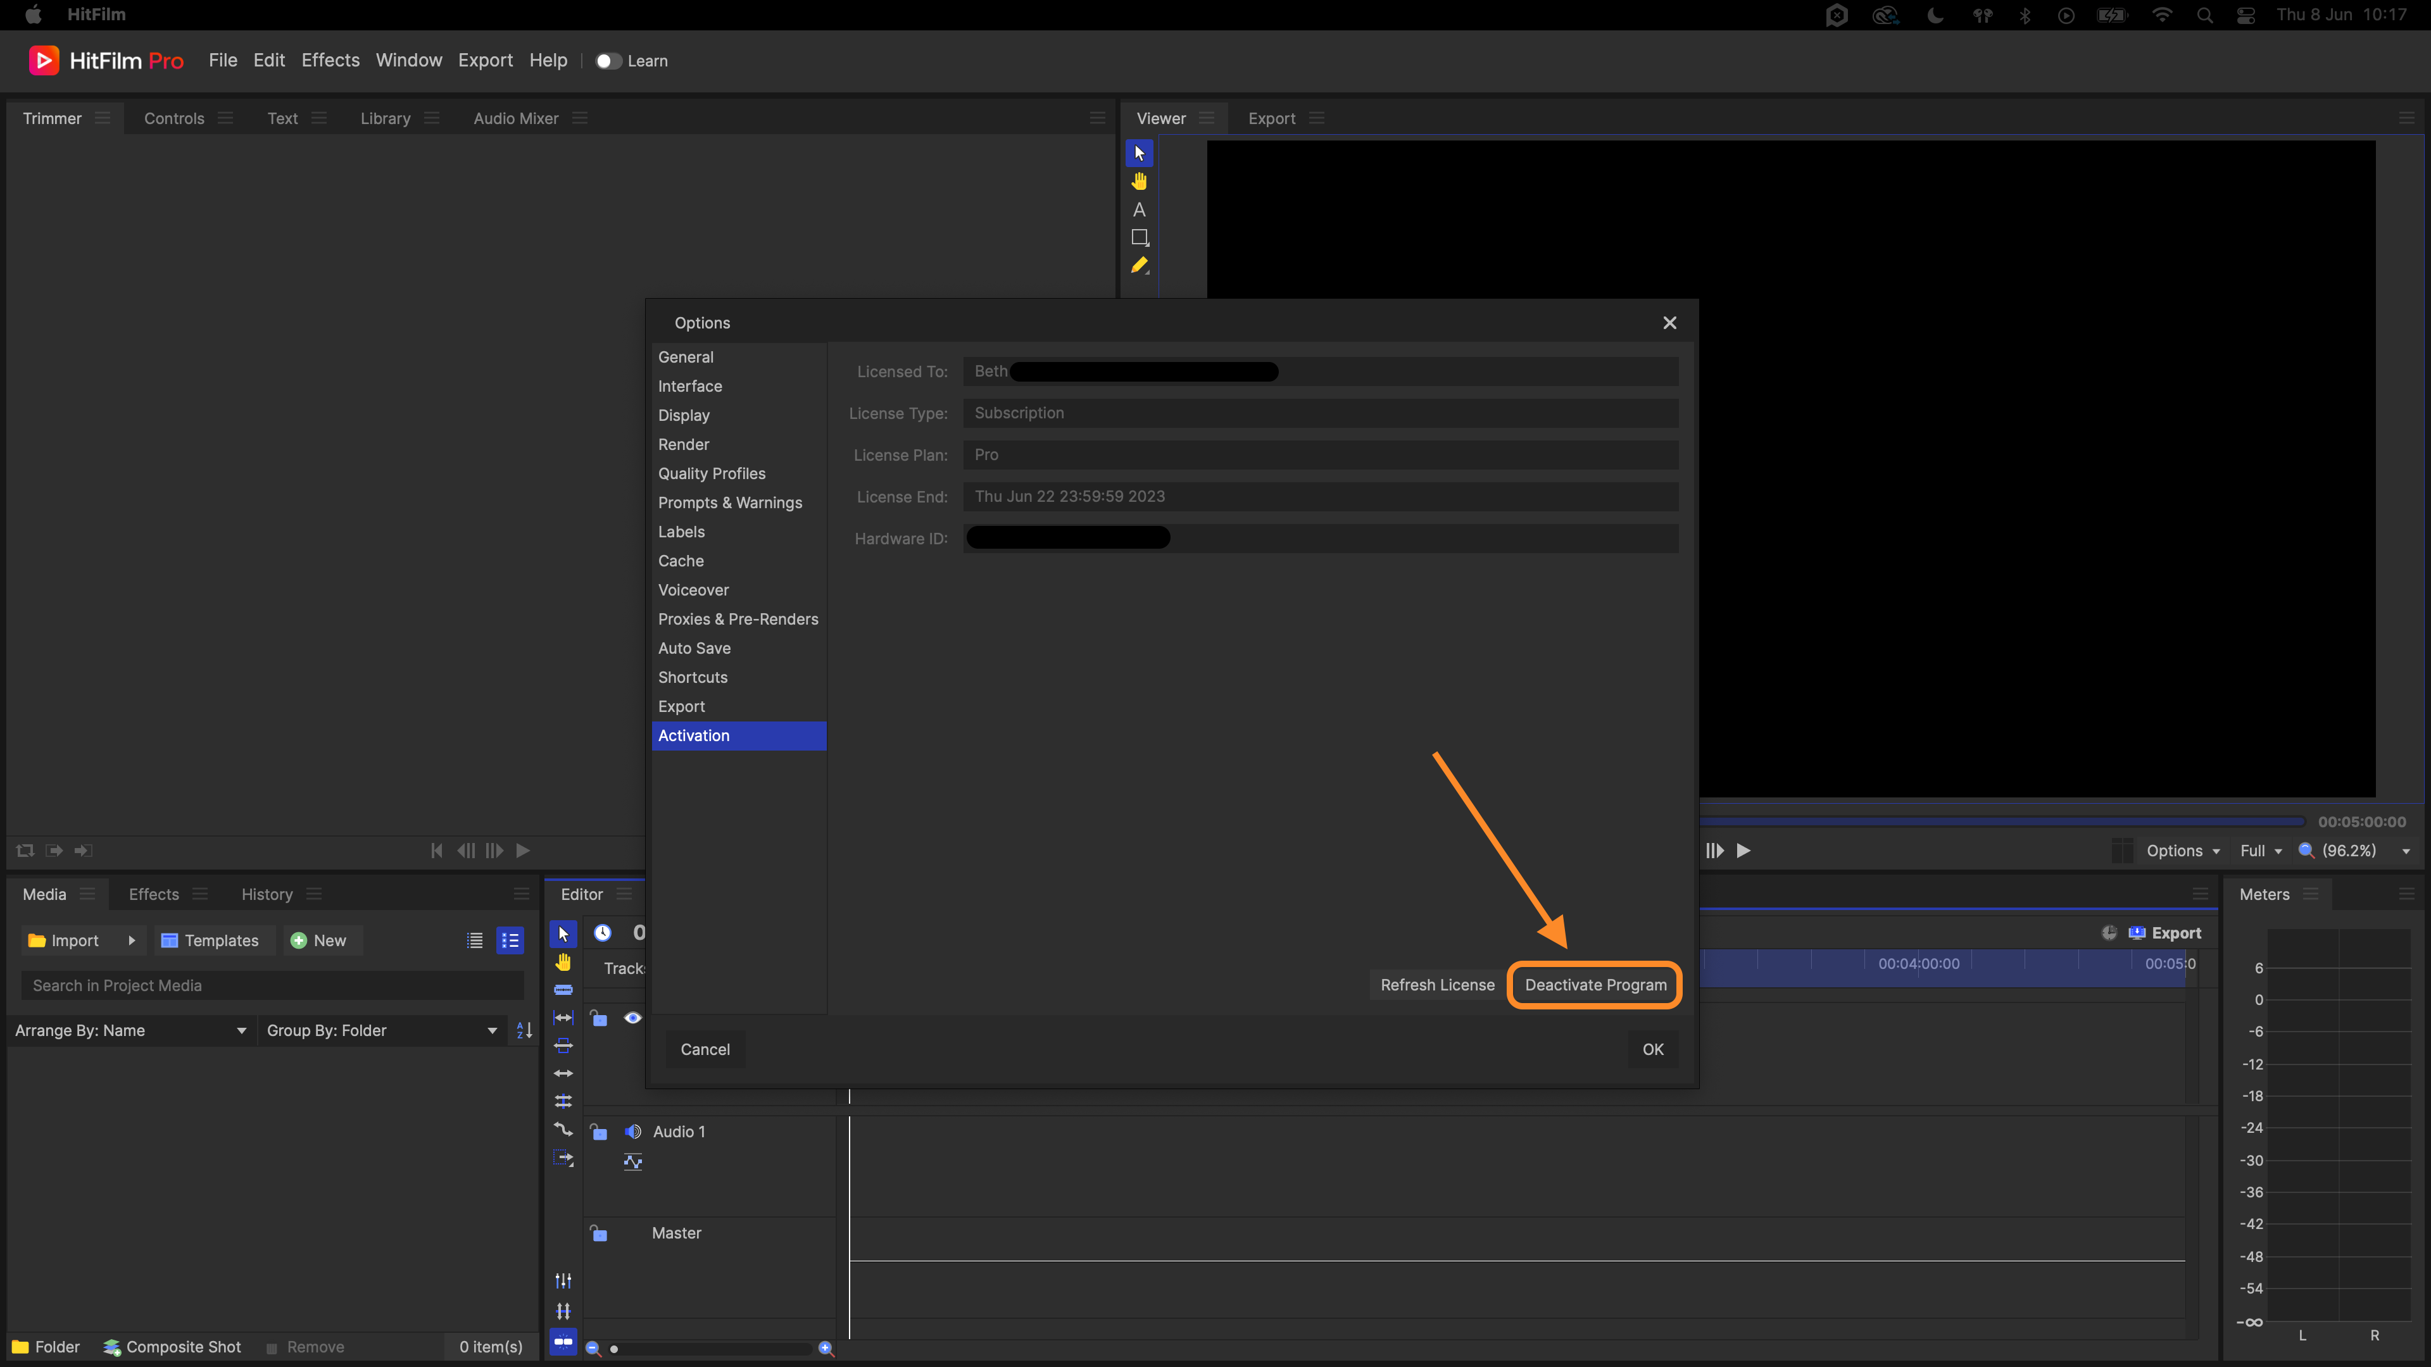Toggle A–Z sort order in Media panel
This screenshot has height=1367, width=2431.
pyautogui.click(x=525, y=1030)
